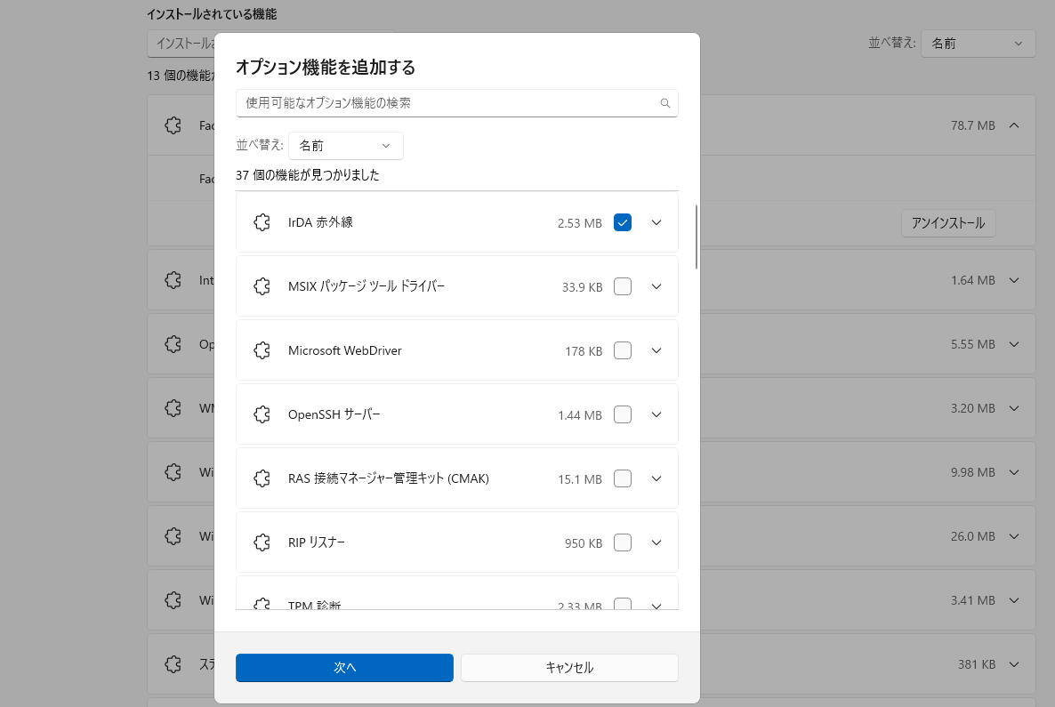Expand the background 1.64 MB feature row
The image size is (1055, 707).
click(1014, 280)
